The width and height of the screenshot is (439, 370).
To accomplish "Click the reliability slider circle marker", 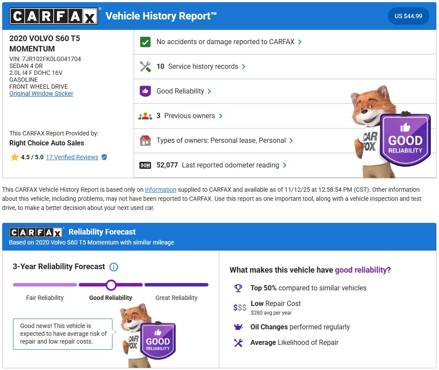I will pyautogui.click(x=111, y=285).
